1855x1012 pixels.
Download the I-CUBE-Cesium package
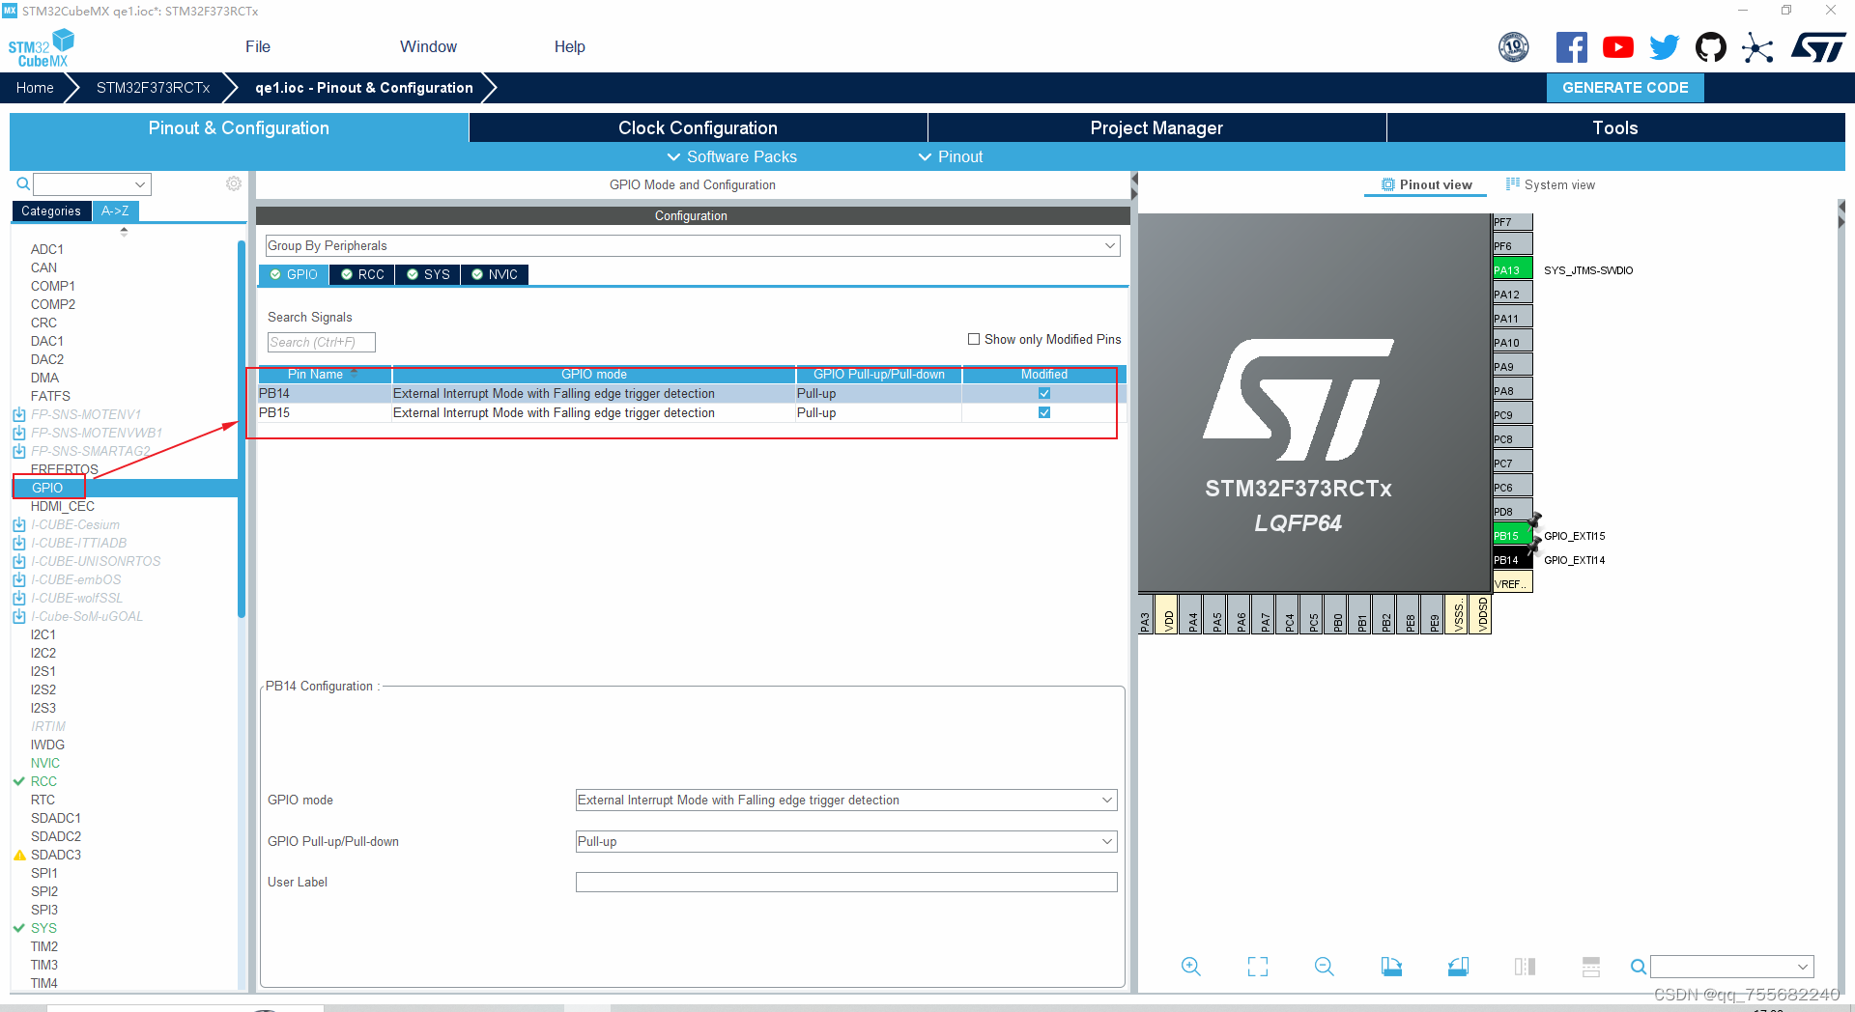pyautogui.click(x=18, y=524)
